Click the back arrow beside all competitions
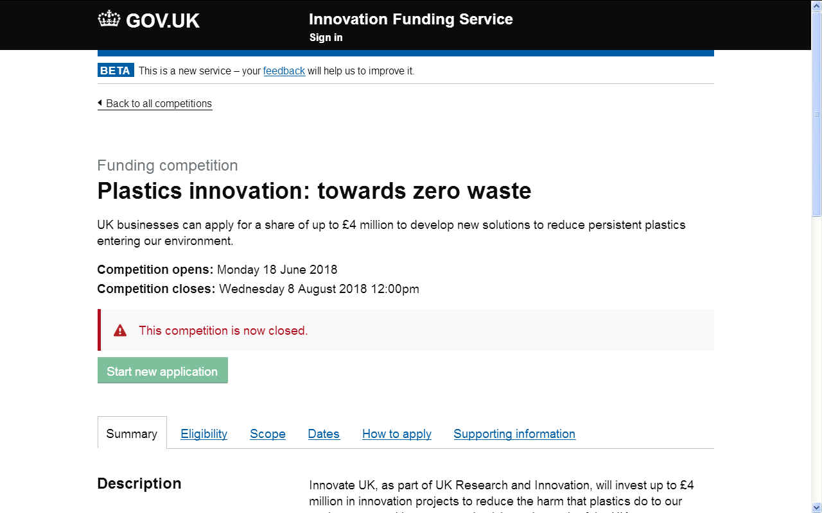This screenshot has height=513, width=822. pos(100,103)
